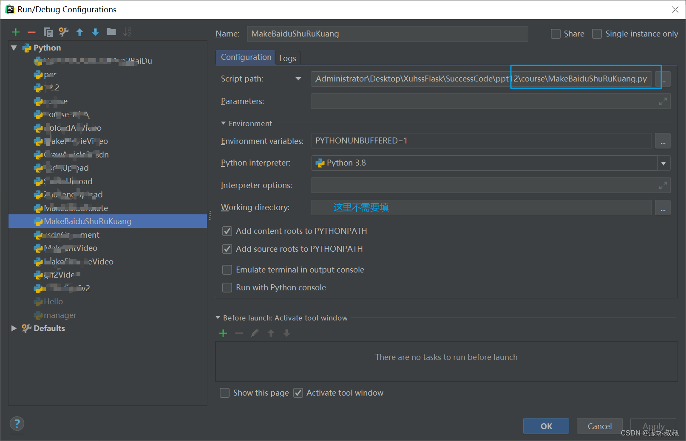Expand the Defaults tree node
Screen dimensions: 686x441
point(14,328)
